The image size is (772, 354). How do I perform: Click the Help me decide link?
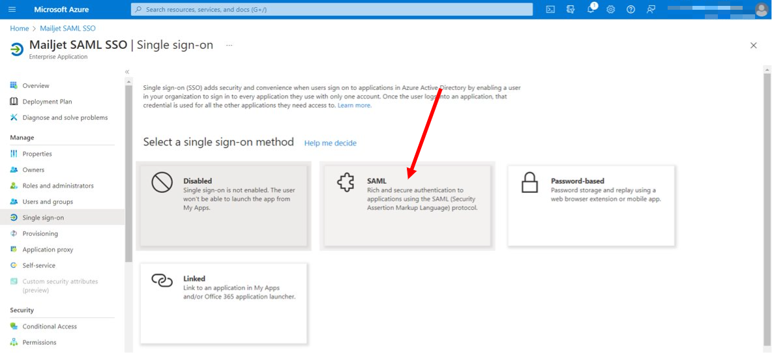[331, 143]
